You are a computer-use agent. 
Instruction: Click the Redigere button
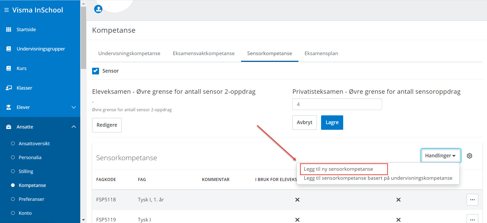pyautogui.click(x=107, y=125)
